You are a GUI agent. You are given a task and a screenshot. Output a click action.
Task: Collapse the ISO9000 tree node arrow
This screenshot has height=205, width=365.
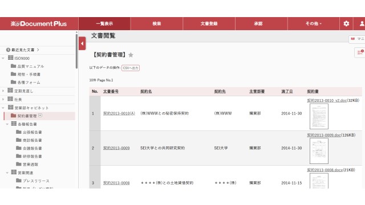(3, 58)
